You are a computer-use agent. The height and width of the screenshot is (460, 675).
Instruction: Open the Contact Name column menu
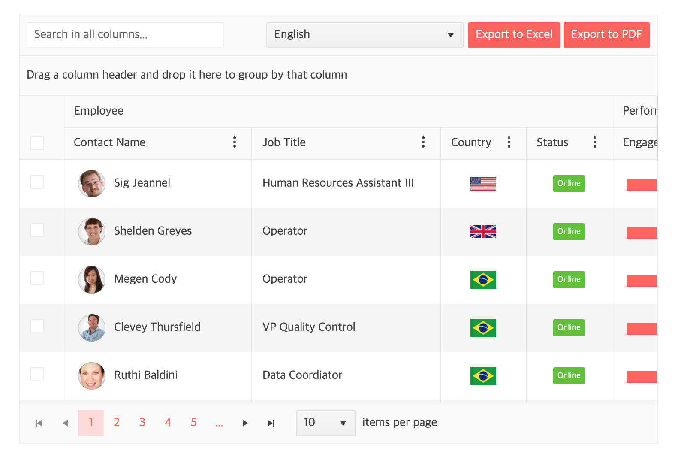click(234, 142)
